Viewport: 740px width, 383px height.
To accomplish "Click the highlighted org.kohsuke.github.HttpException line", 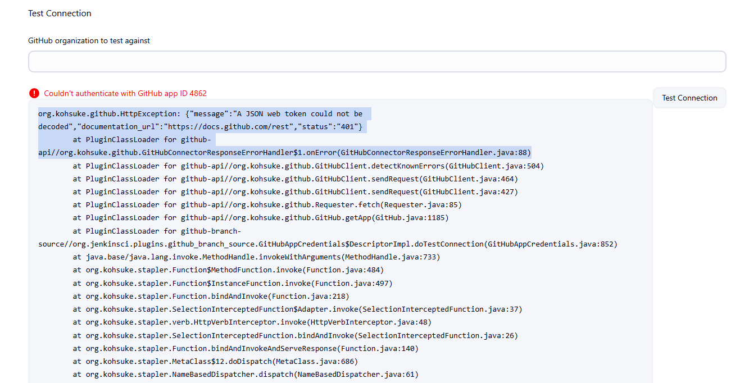I will 200,114.
